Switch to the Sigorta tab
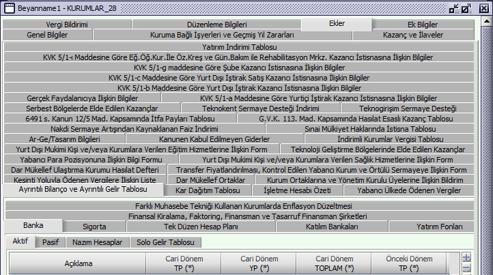Viewport: 493px width, 275px height. coord(94,227)
